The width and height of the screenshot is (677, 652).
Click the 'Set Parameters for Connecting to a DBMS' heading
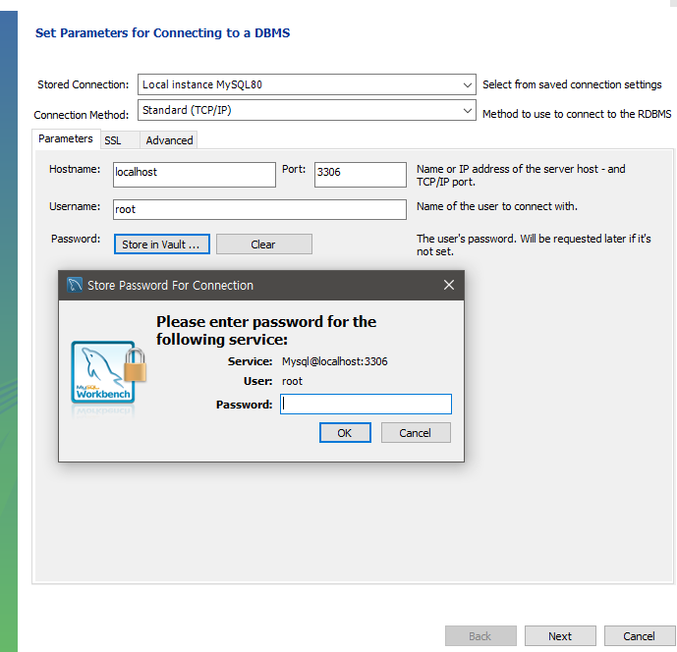pyautogui.click(x=162, y=33)
